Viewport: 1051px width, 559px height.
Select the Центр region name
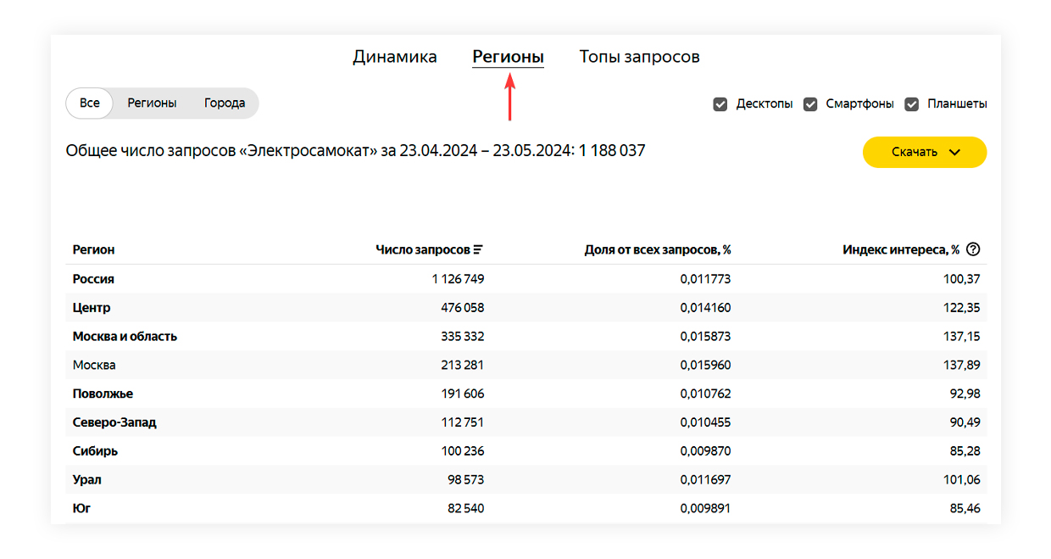tap(92, 308)
